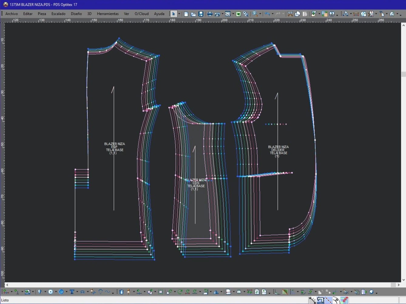Click the Ayuda menu item
This screenshot has height=304, width=406.
(x=159, y=14)
